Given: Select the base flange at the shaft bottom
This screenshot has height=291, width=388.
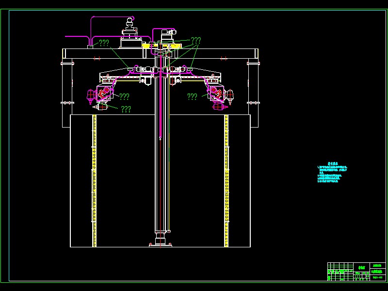Looking at the screenshot, I should tap(161, 244).
